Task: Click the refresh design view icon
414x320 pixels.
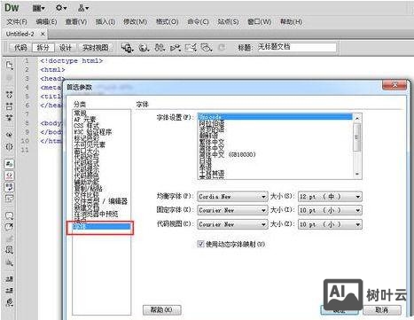Action: coord(222,47)
